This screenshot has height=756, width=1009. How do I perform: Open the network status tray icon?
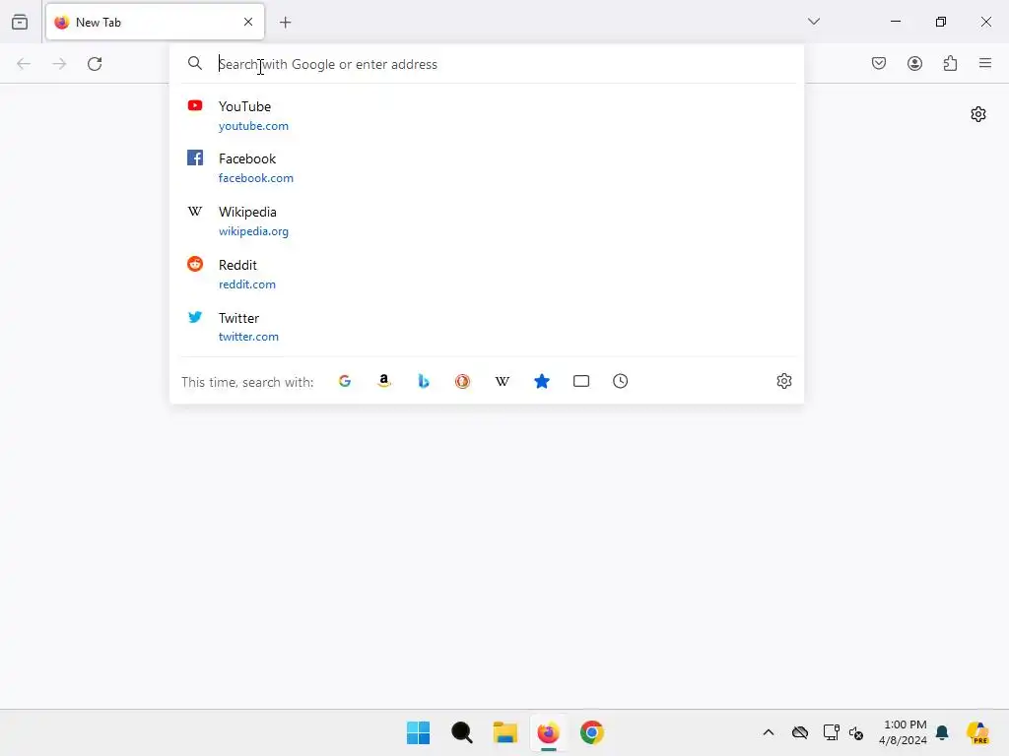pyautogui.click(x=831, y=732)
